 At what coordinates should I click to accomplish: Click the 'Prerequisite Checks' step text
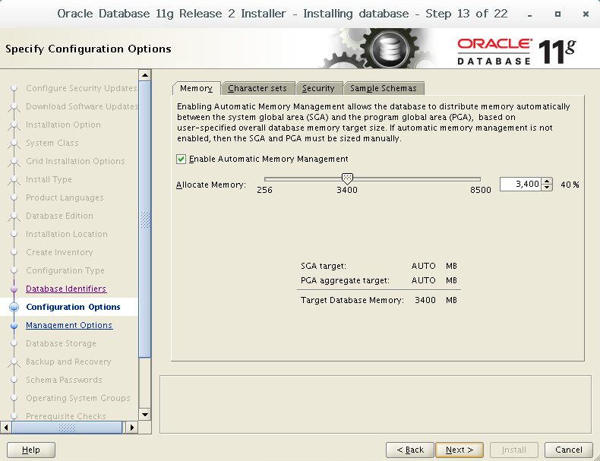[x=66, y=416]
